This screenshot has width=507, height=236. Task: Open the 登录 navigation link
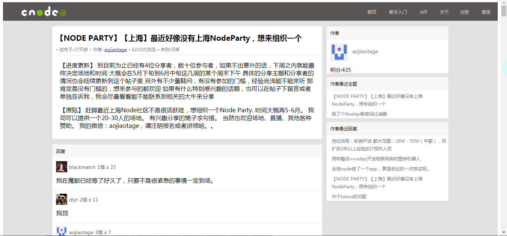coord(486,12)
